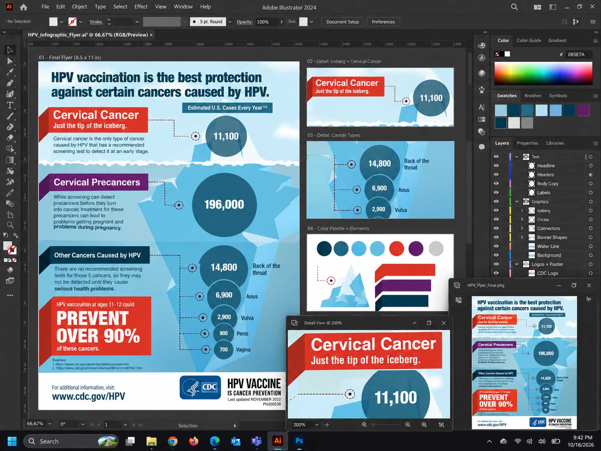Hide the Headers layer
The image size is (601, 451).
pyautogui.click(x=496, y=174)
